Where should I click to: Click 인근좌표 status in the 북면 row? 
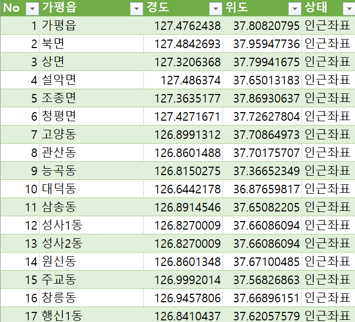[328, 44]
